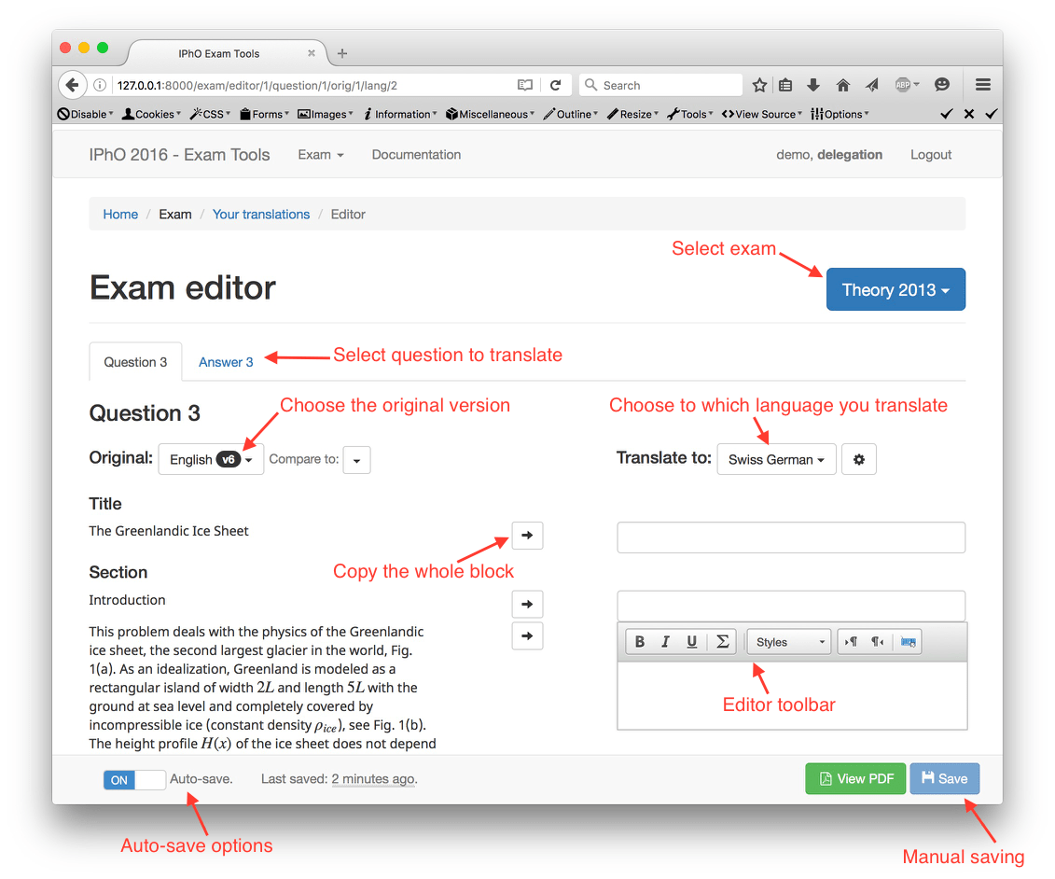Click the View PDF button

(854, 778)
